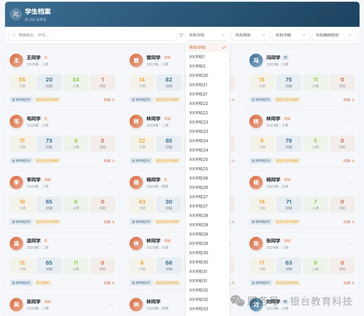
Task: Focus the 搜索姓名、学号 search field
Action: 93,35
